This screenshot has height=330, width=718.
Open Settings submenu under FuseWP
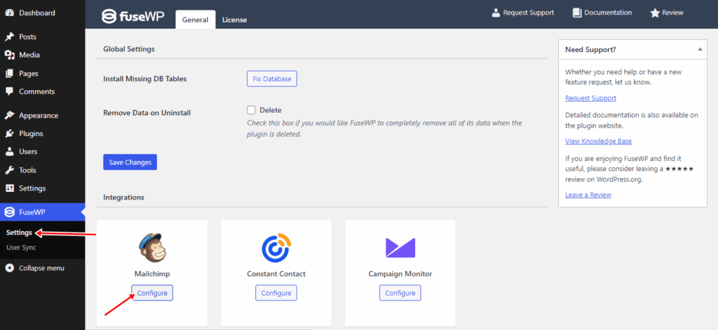pyautogui.click(x=19, y=233)
